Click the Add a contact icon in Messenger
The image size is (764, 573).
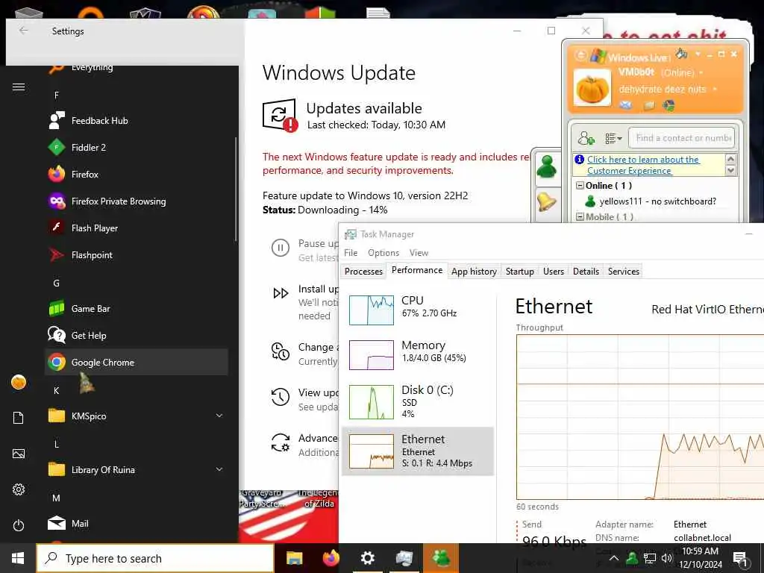[x=586, y=138]
